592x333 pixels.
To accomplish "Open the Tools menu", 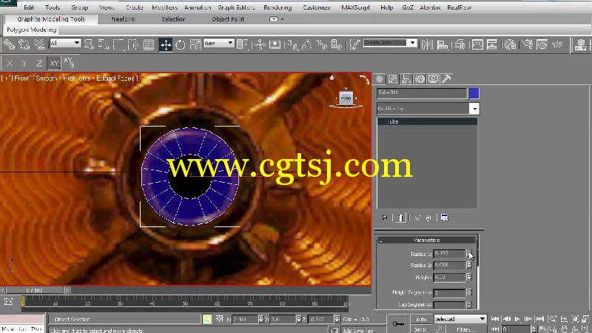I will 53,7.
